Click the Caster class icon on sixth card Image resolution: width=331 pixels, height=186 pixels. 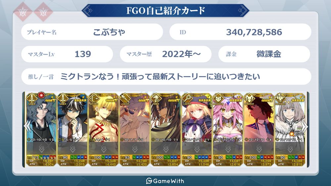click(187, 98)
